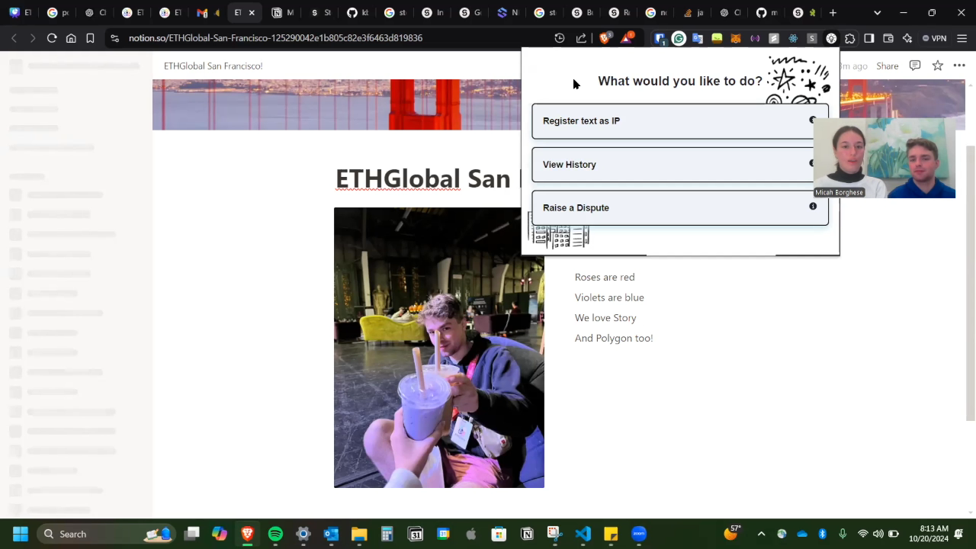
Task: Switch to the 'ja' tab
Action: point(694,13)
